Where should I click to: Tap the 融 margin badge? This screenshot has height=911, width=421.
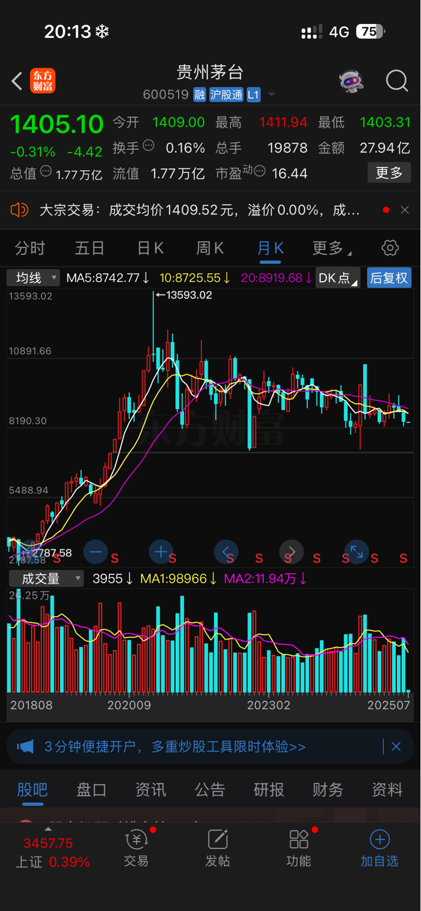pyautogui.click(x=199, y=95)
